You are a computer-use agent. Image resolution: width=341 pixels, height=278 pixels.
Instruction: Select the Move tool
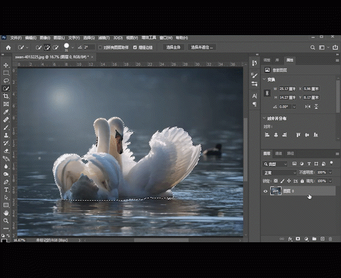coord(6,65)
